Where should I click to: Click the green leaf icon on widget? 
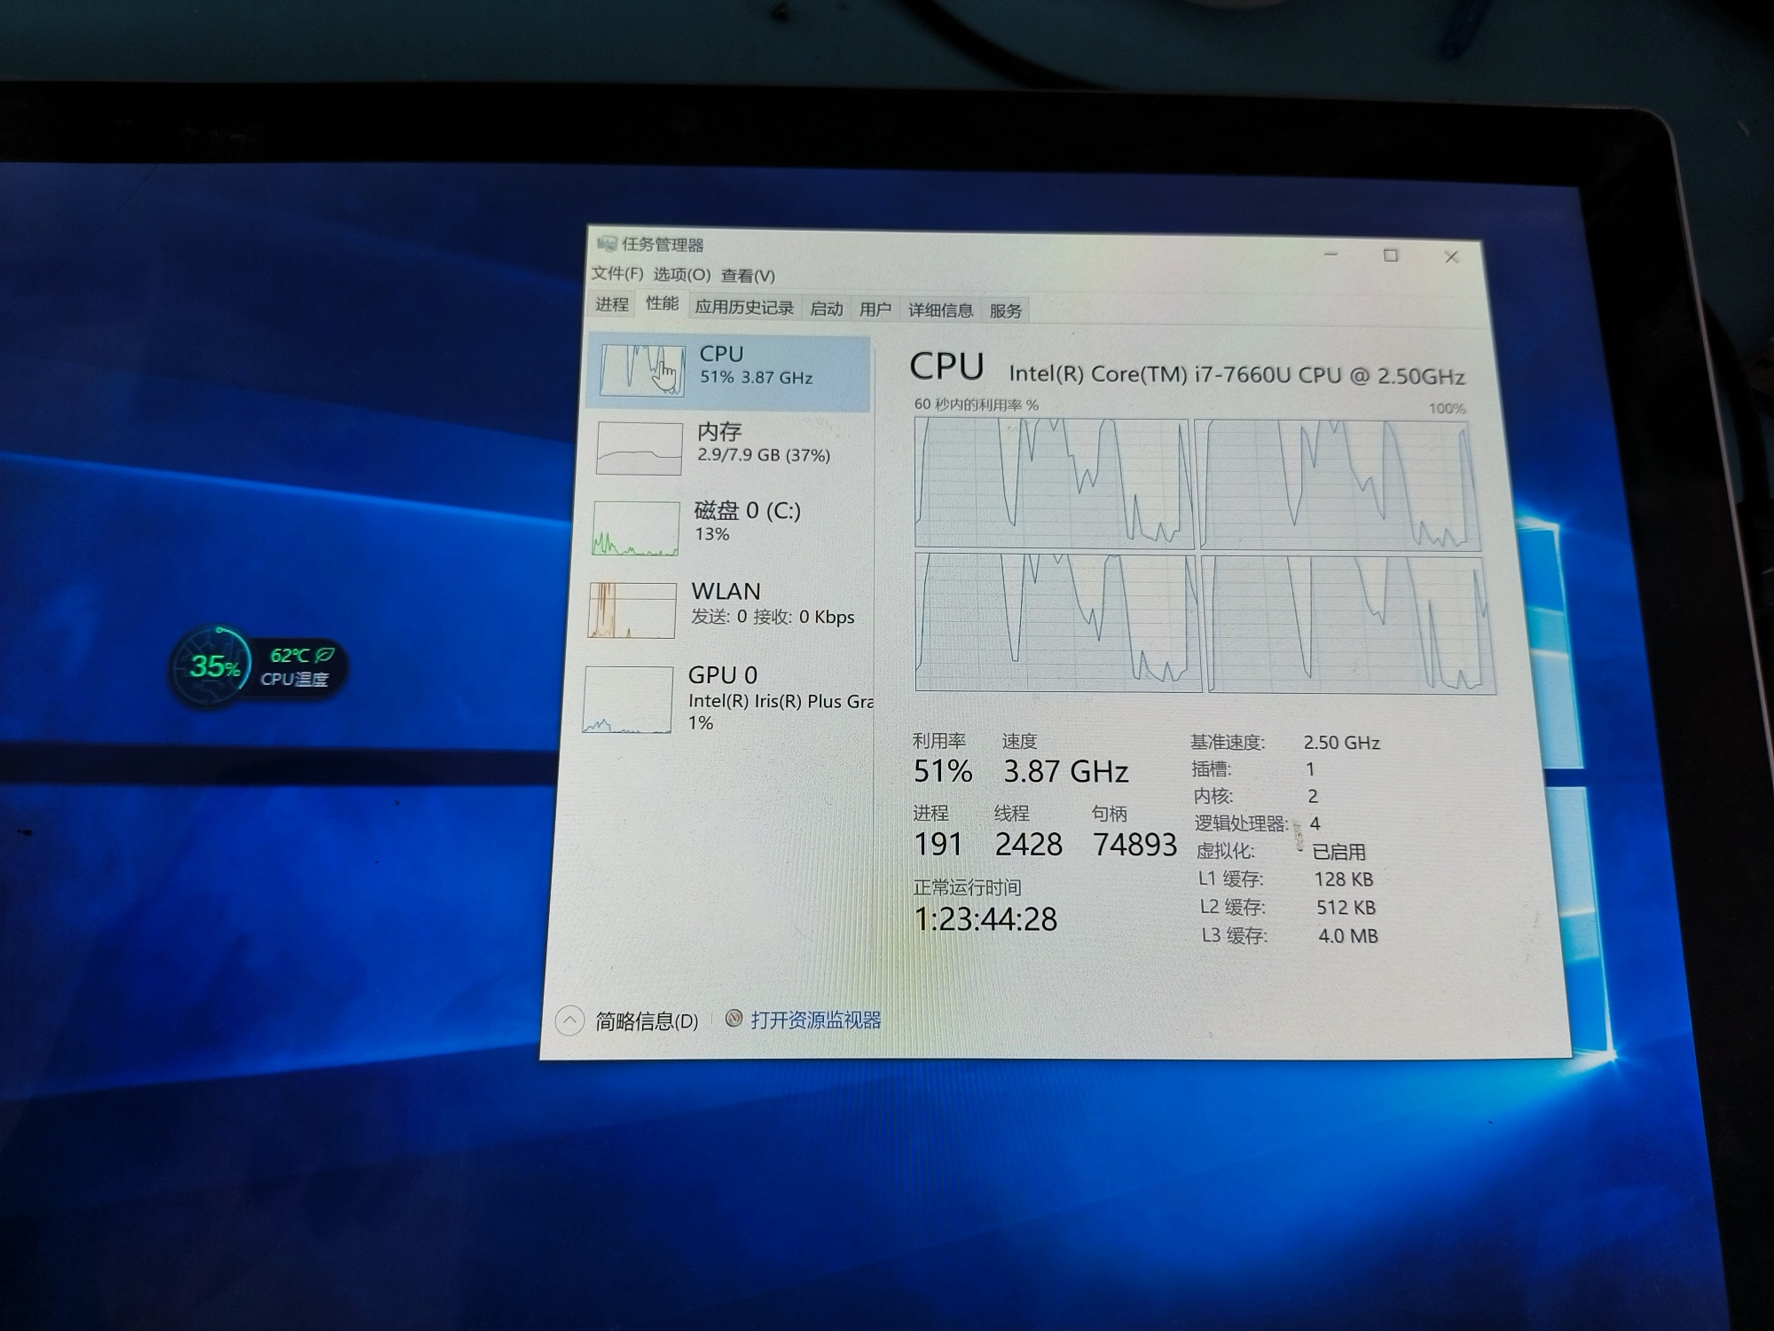[x=325, y=655]
